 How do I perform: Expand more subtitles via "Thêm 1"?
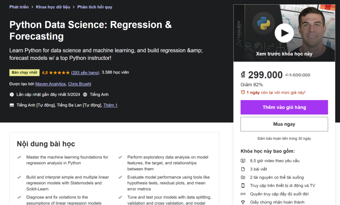(110, 105)
